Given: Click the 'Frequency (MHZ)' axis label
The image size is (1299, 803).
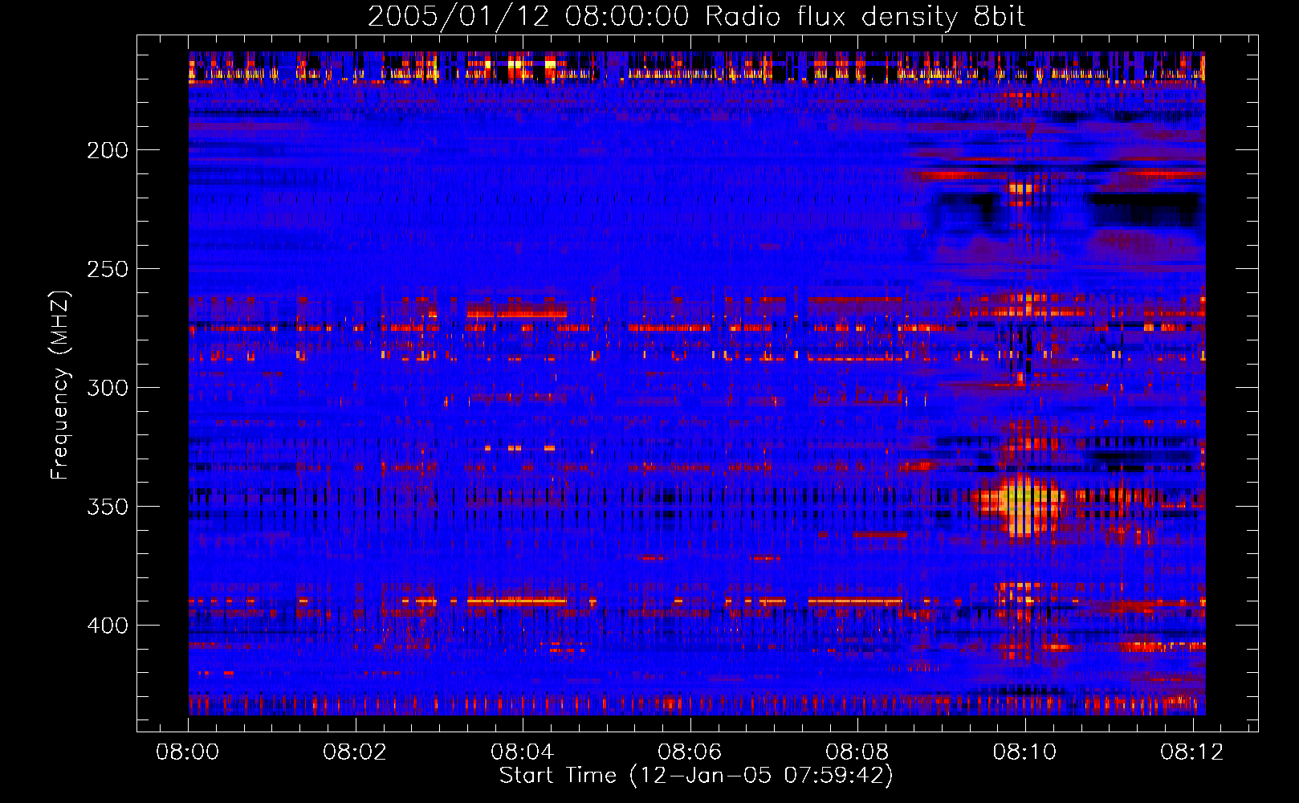Looking at the screenshot, I should pos(60,385).
